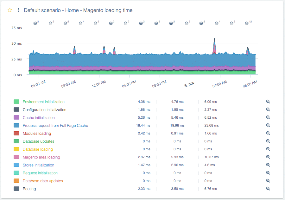Toggle the light blue Stores initialization swatch
The width and height of the screenshot is (285, 200).
16,165
